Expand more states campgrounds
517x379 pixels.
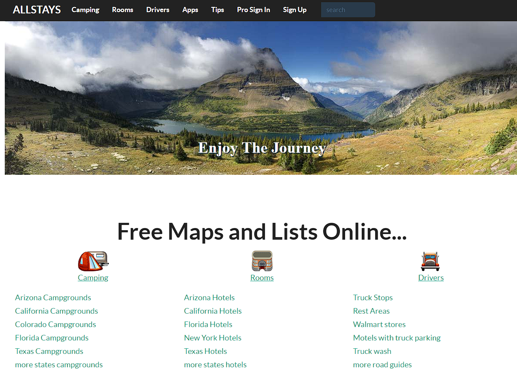coord(59,365)
